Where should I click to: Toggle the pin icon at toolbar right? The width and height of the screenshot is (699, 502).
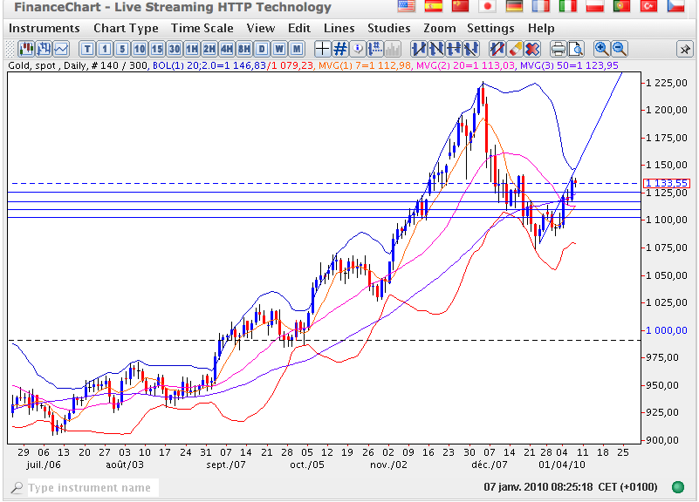click(683, 48)
